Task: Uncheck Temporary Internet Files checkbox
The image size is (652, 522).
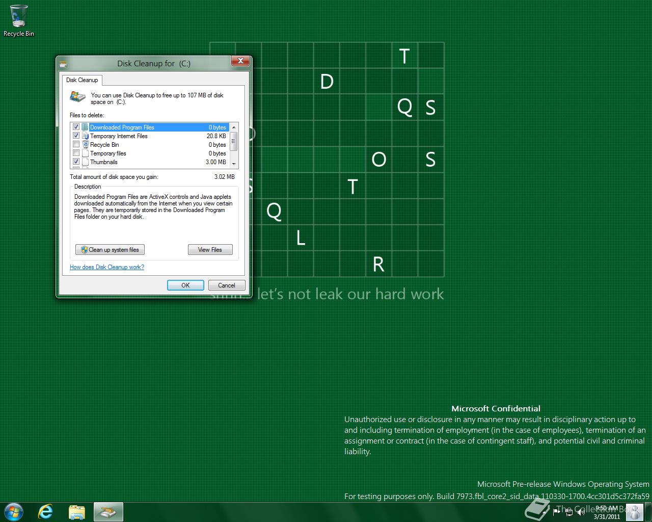Action: (x=76, y=136)
